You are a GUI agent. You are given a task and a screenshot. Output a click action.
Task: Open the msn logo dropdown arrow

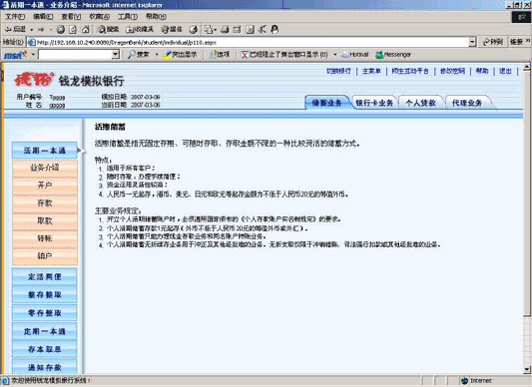click(x=33, y=55)
